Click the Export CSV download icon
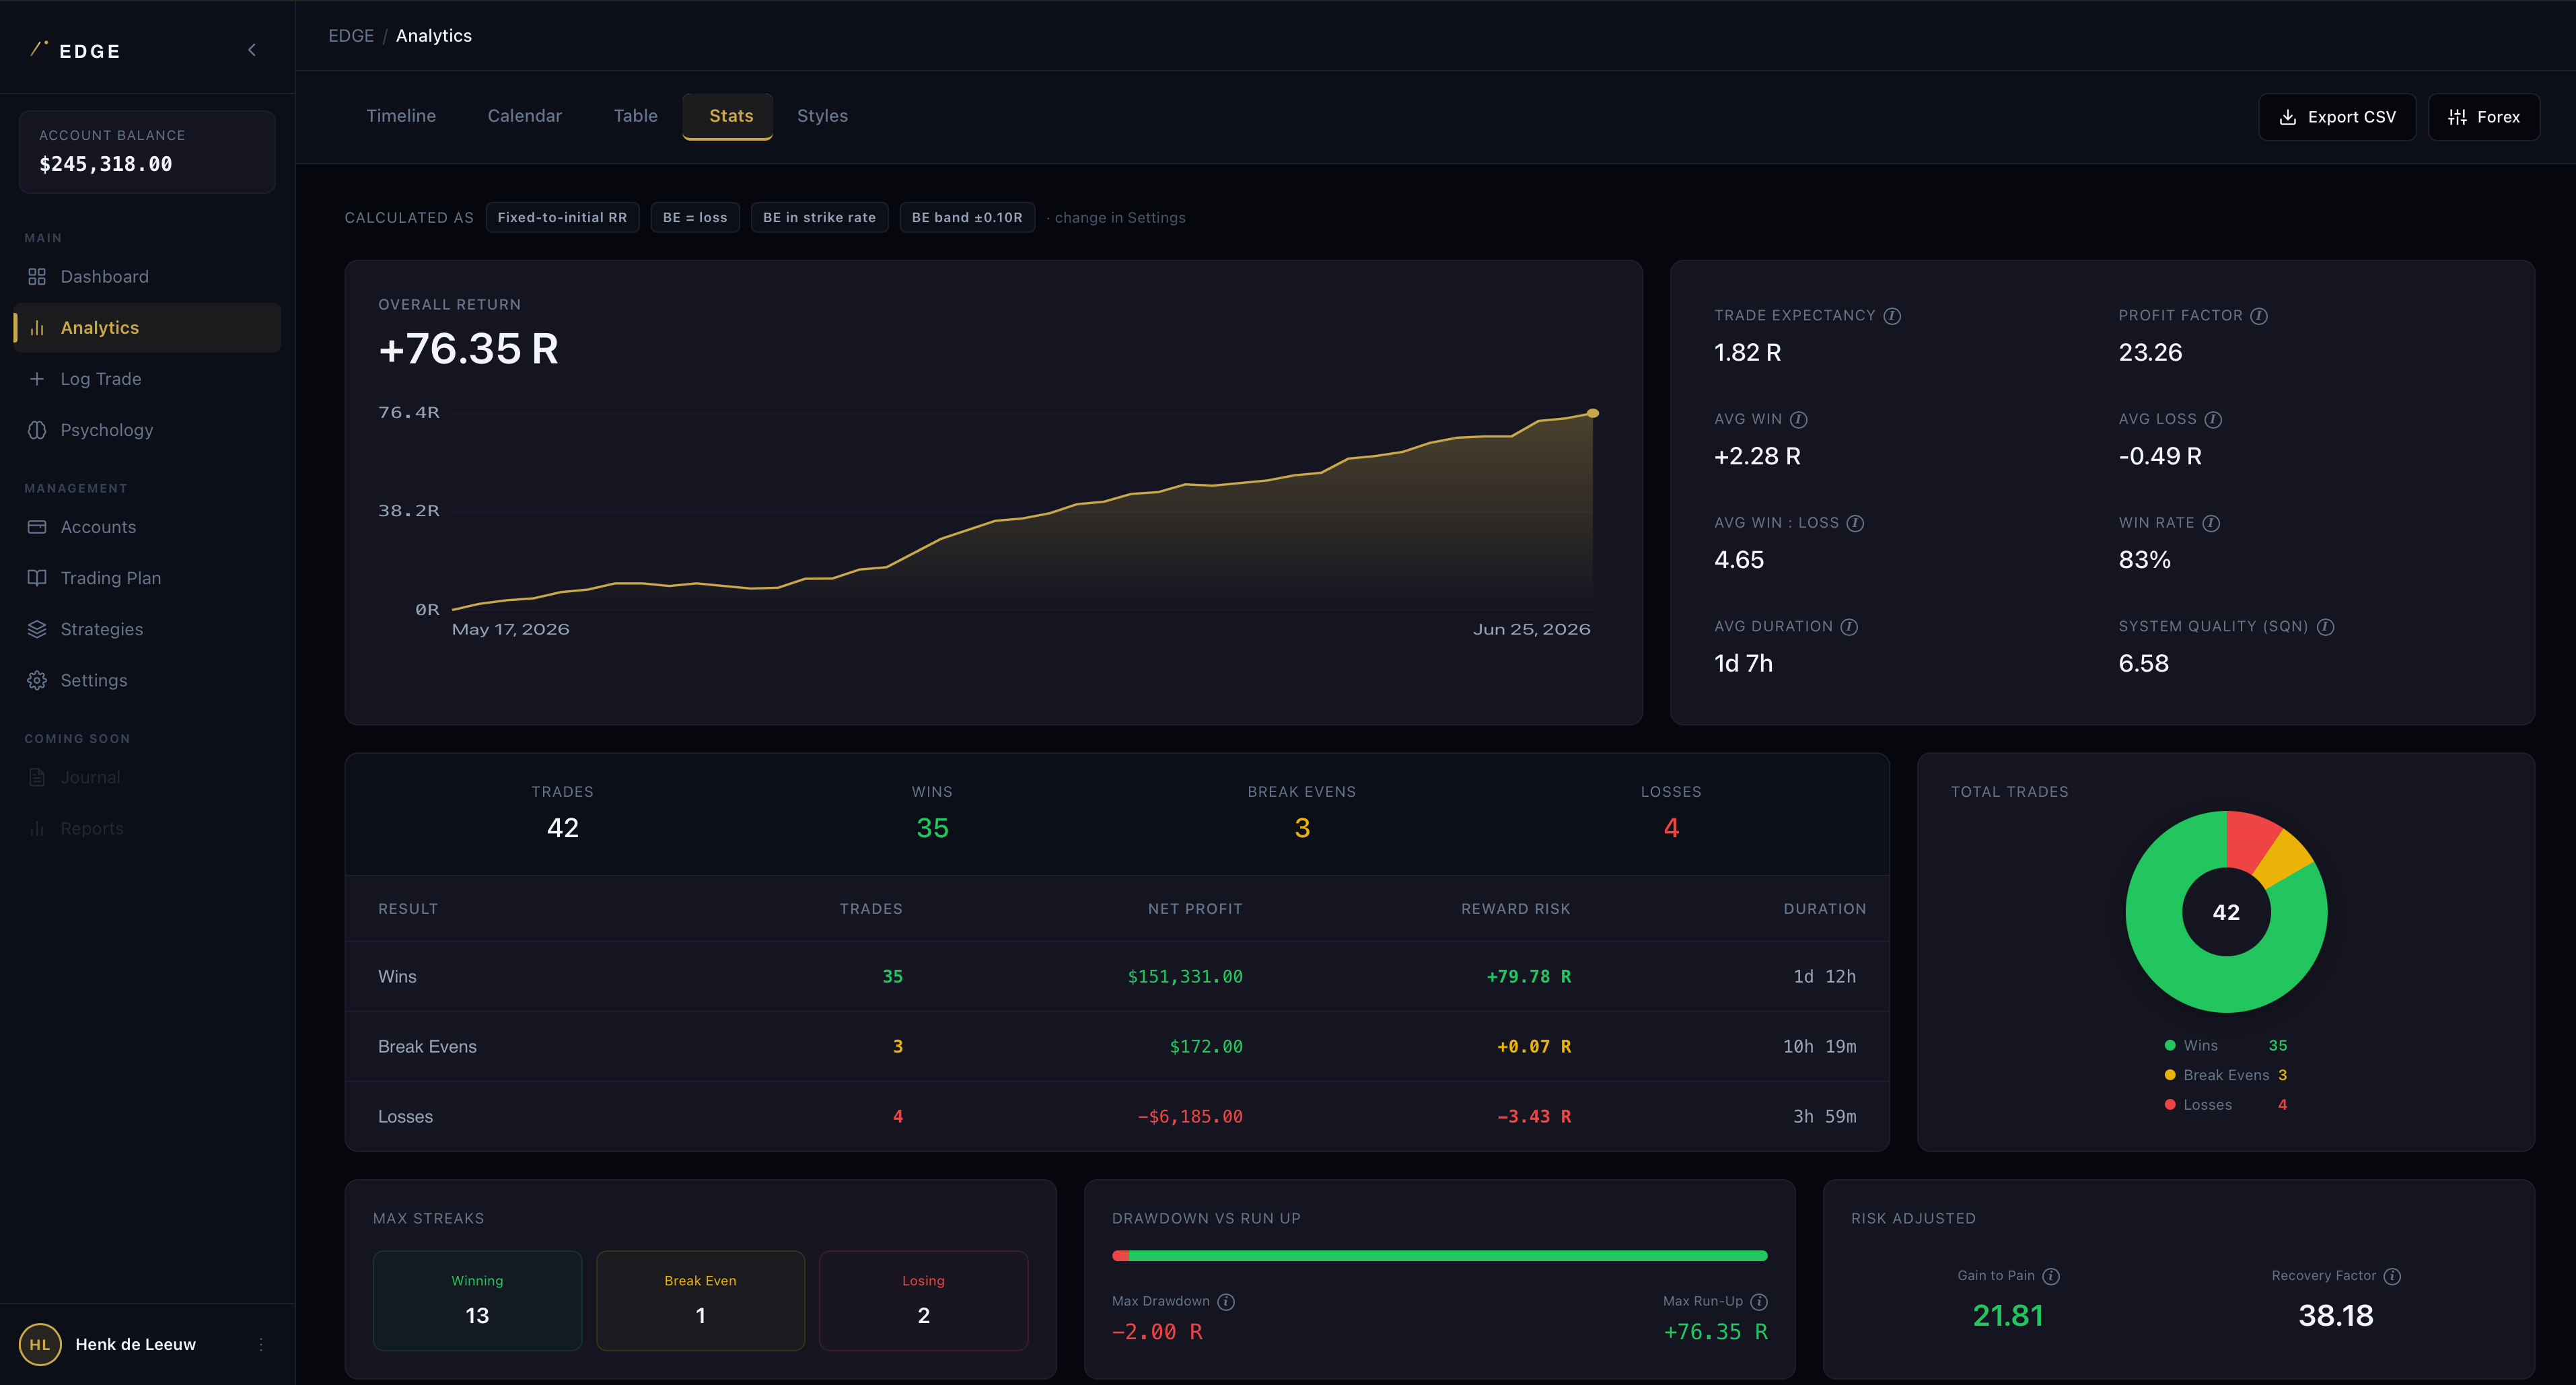This screenshot has width=2576, height=1385. click(2287, 117)
